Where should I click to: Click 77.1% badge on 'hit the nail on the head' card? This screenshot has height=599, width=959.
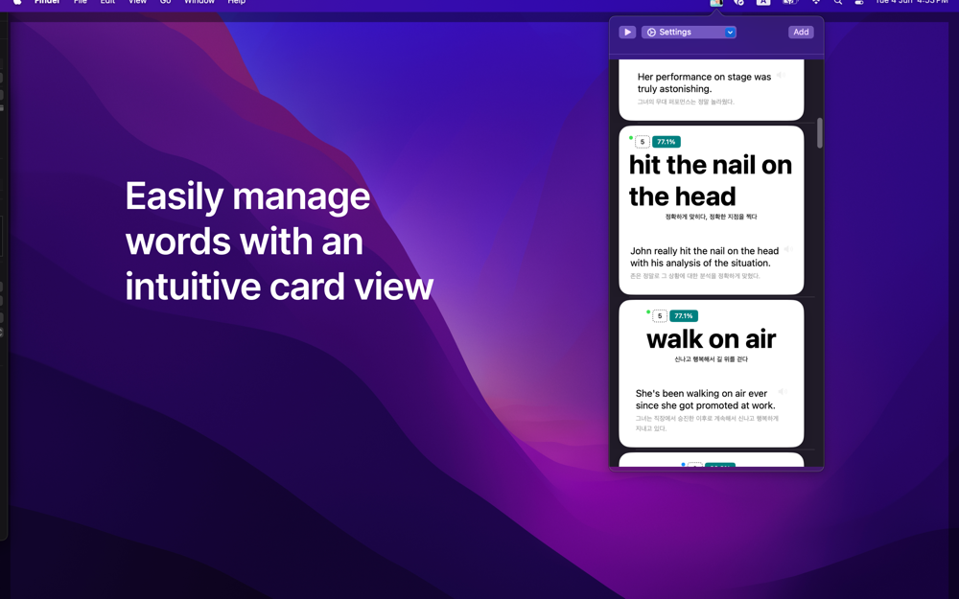[667, 142]
